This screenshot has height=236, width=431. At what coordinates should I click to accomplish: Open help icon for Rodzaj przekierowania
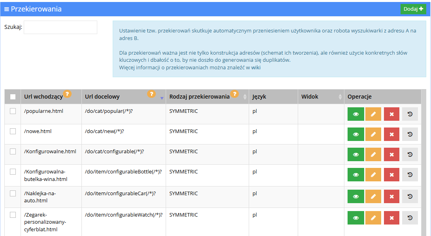point(234,94)
